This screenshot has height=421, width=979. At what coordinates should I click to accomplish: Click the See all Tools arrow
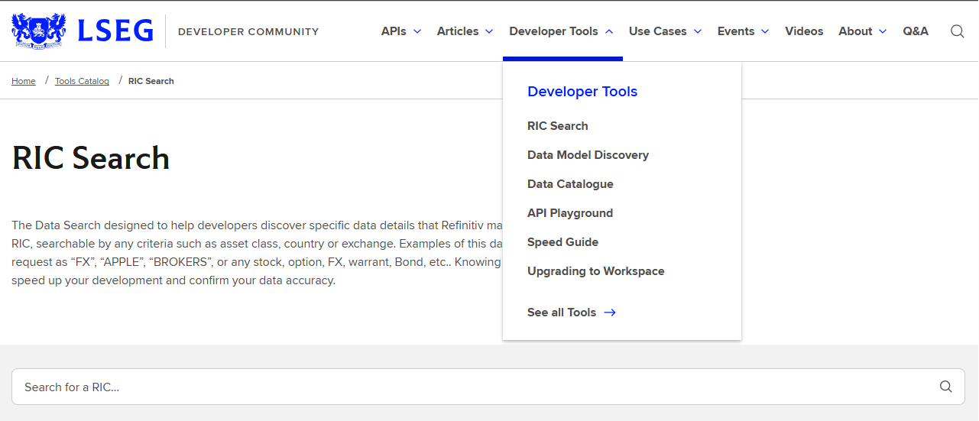(x=610, y=313)
